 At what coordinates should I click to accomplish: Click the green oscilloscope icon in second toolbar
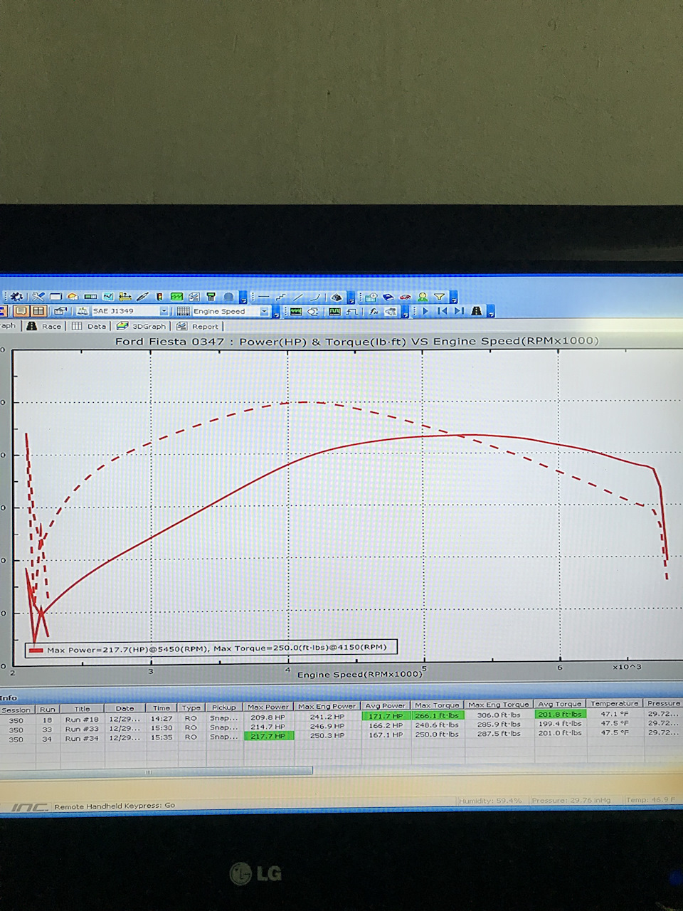tap(296, 312)
